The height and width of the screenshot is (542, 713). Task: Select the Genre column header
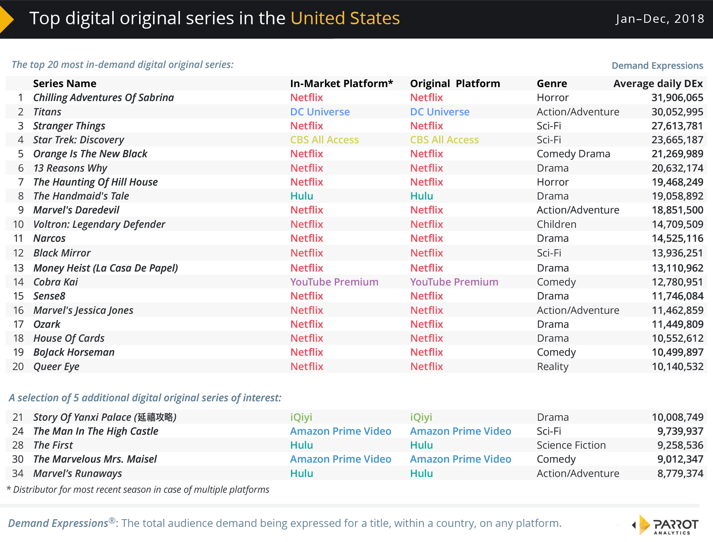[551, 83]
